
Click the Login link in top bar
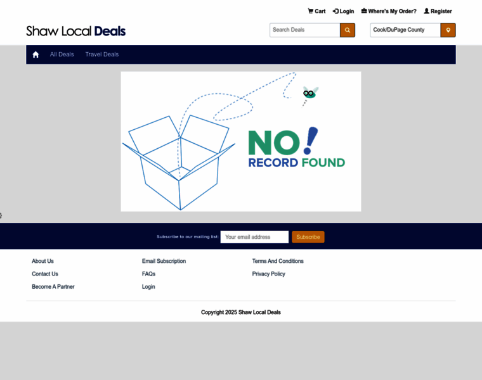tap(343, 11)
